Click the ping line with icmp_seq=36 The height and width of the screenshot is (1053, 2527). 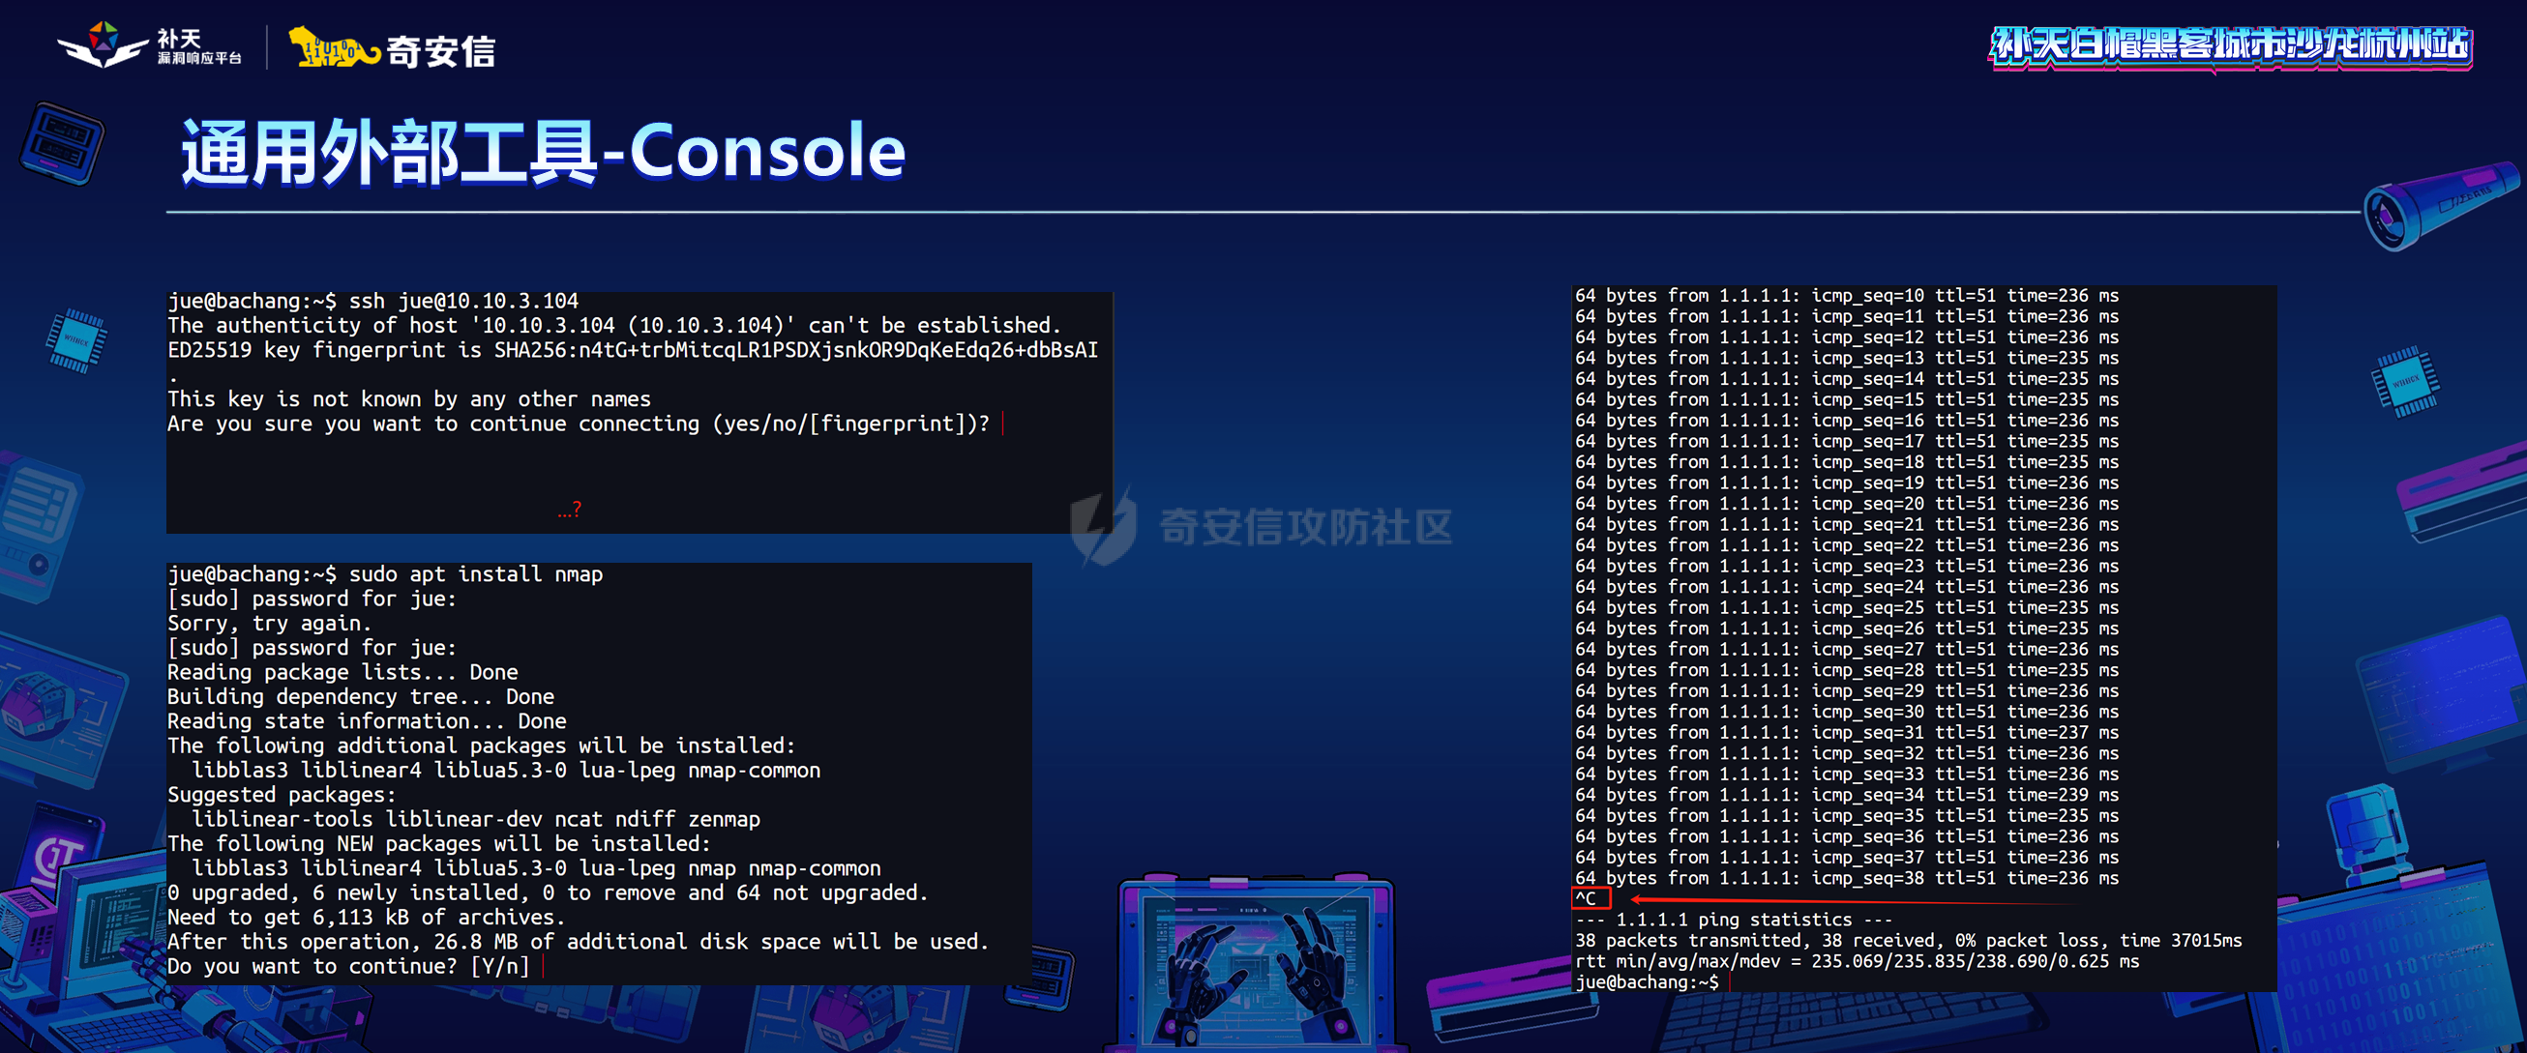pyautogui.click(x=1847, y=836)
